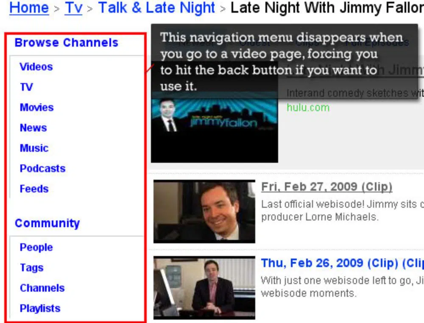Open the Talk & Late Night breadcrumb
Viewport: 424px width, 323px height.
(156, 8)
